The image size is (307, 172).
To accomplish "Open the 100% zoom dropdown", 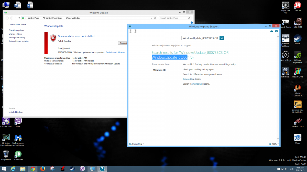I will 274,144.
